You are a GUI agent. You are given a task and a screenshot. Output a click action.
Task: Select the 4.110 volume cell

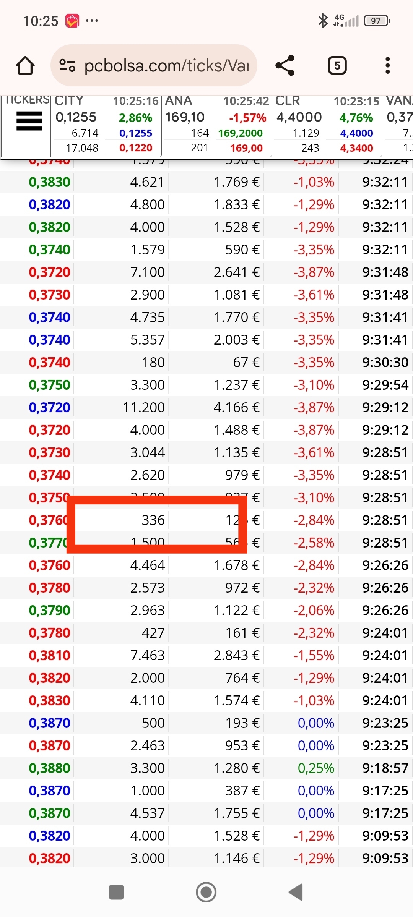pos(147,701)
